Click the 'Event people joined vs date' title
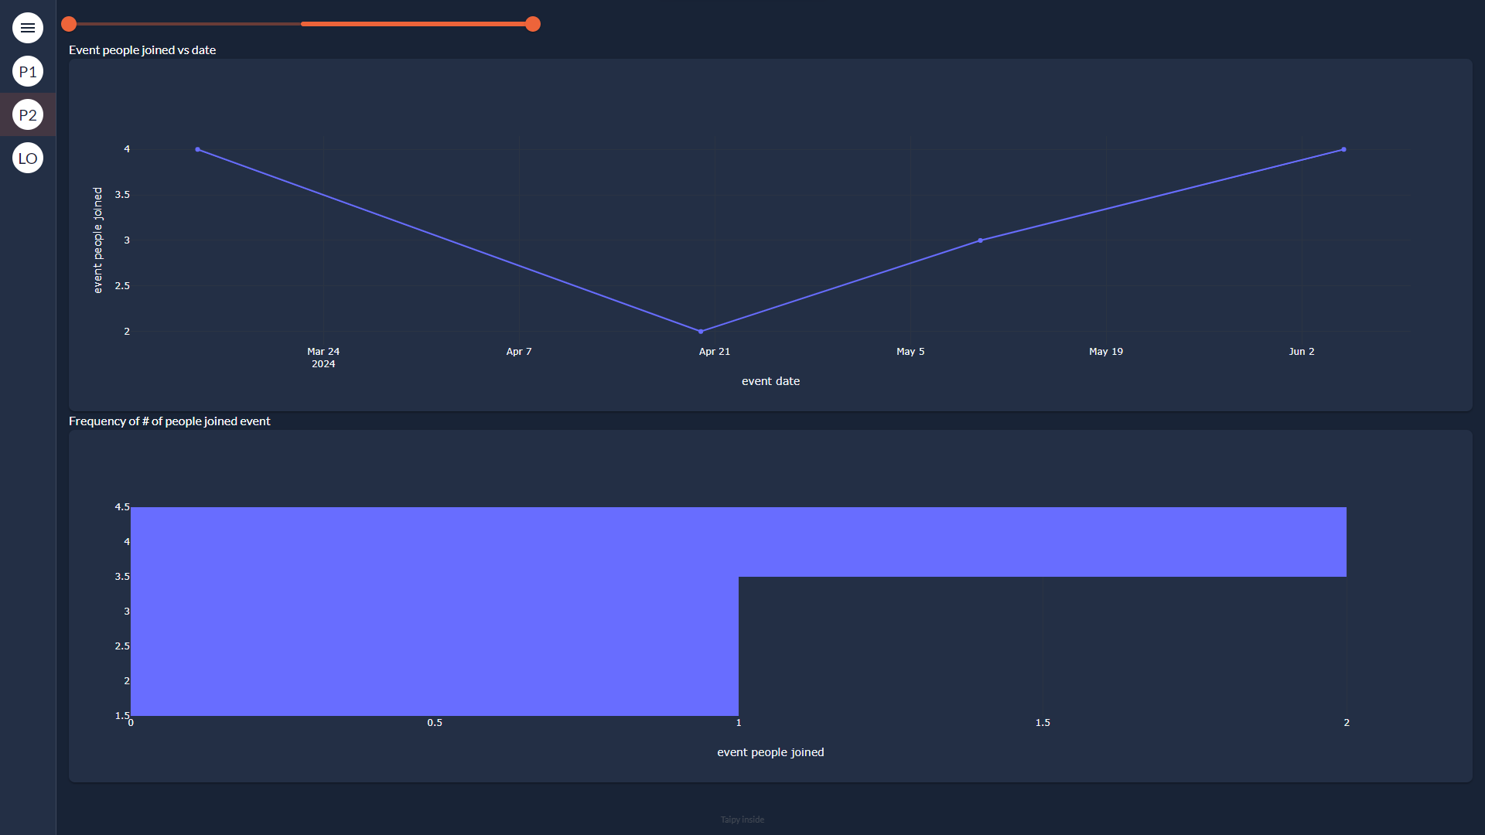Viewport: 1485px width, 835px height. click(142, 49)
